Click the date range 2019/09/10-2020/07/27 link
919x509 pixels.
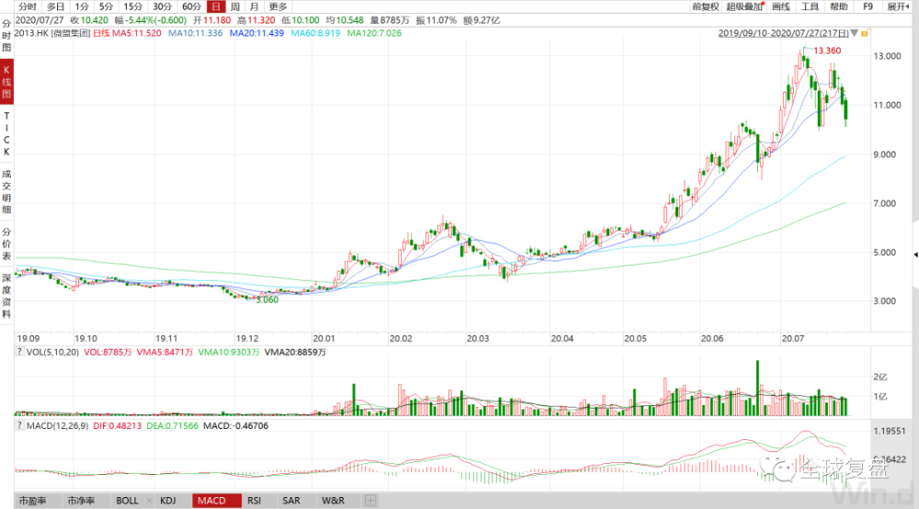tap(784, 33)
